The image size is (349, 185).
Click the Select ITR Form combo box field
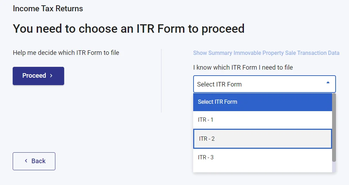[x=257, y=84]
